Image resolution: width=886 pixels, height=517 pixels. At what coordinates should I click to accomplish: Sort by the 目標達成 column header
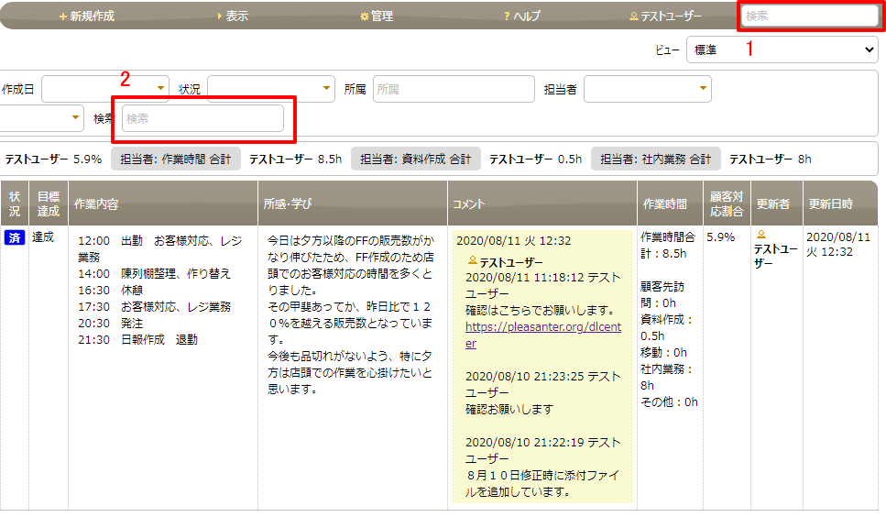coord(49,203)
